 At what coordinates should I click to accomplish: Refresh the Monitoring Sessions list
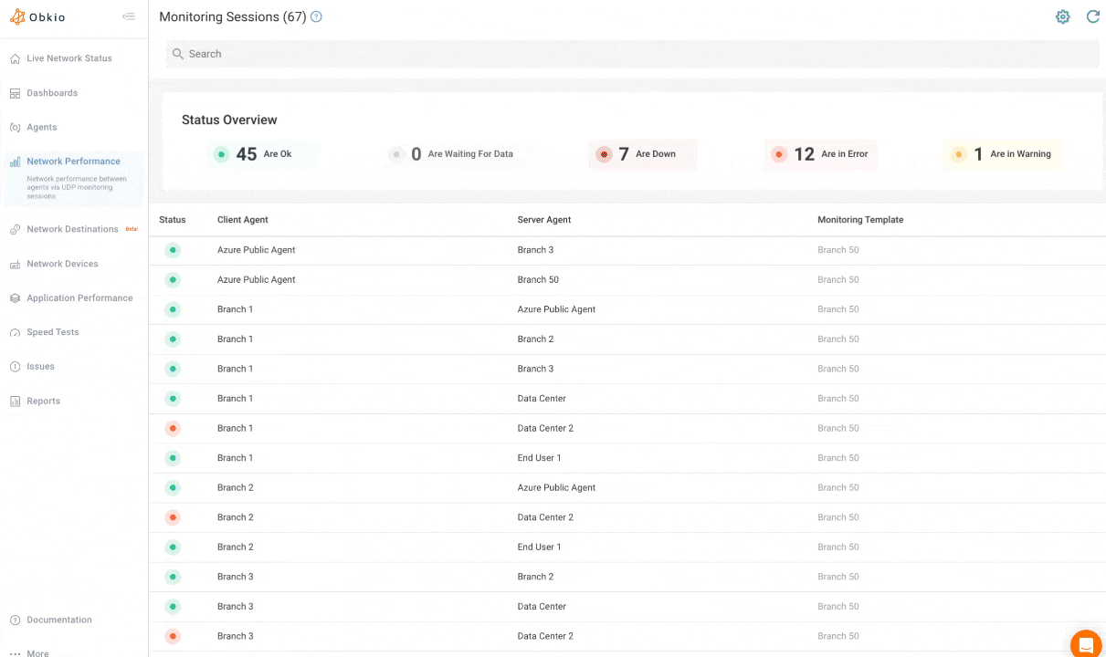point(1093,16)
